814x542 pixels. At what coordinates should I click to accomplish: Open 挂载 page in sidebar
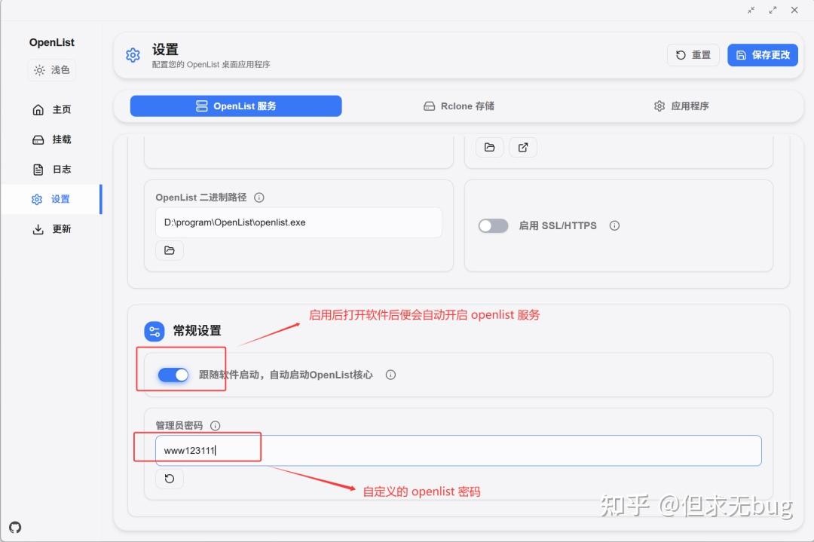(x=51, y=139)
